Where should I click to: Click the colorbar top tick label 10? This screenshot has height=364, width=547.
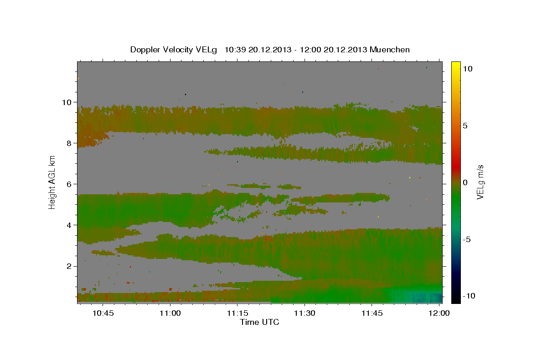pos(468,69)
